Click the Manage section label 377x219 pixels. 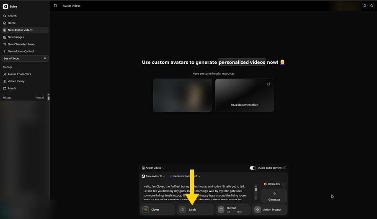coord(8,67)
